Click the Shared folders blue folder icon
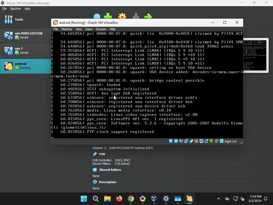Viewport: 273px width, 205px height. (95, 169)
